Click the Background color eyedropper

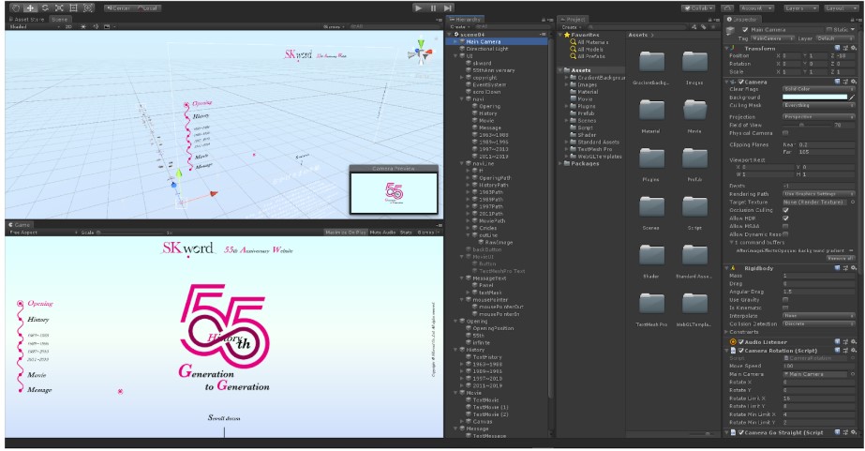[x=852, y=98]
